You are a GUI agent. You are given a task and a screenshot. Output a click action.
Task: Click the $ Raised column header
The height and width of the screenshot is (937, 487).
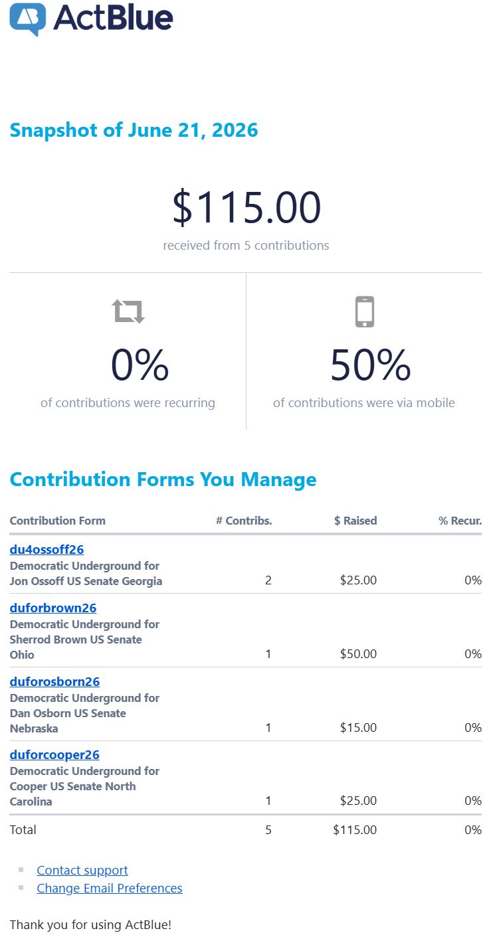coord(355,521)
